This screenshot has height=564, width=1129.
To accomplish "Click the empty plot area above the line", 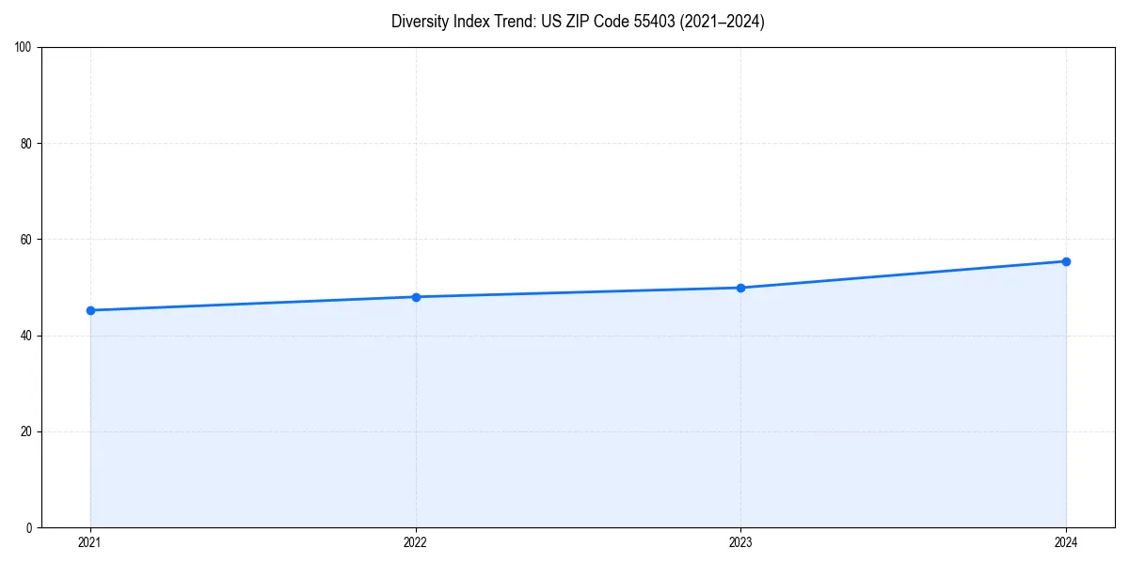I will tap(564, 141).
